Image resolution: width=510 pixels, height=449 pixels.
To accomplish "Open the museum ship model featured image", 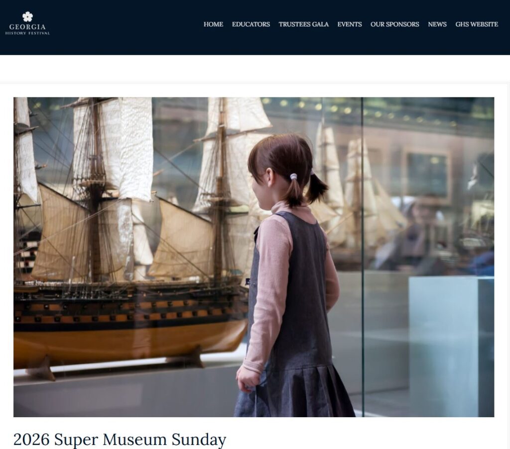I will pyautogui.click(x=254, y=257).
